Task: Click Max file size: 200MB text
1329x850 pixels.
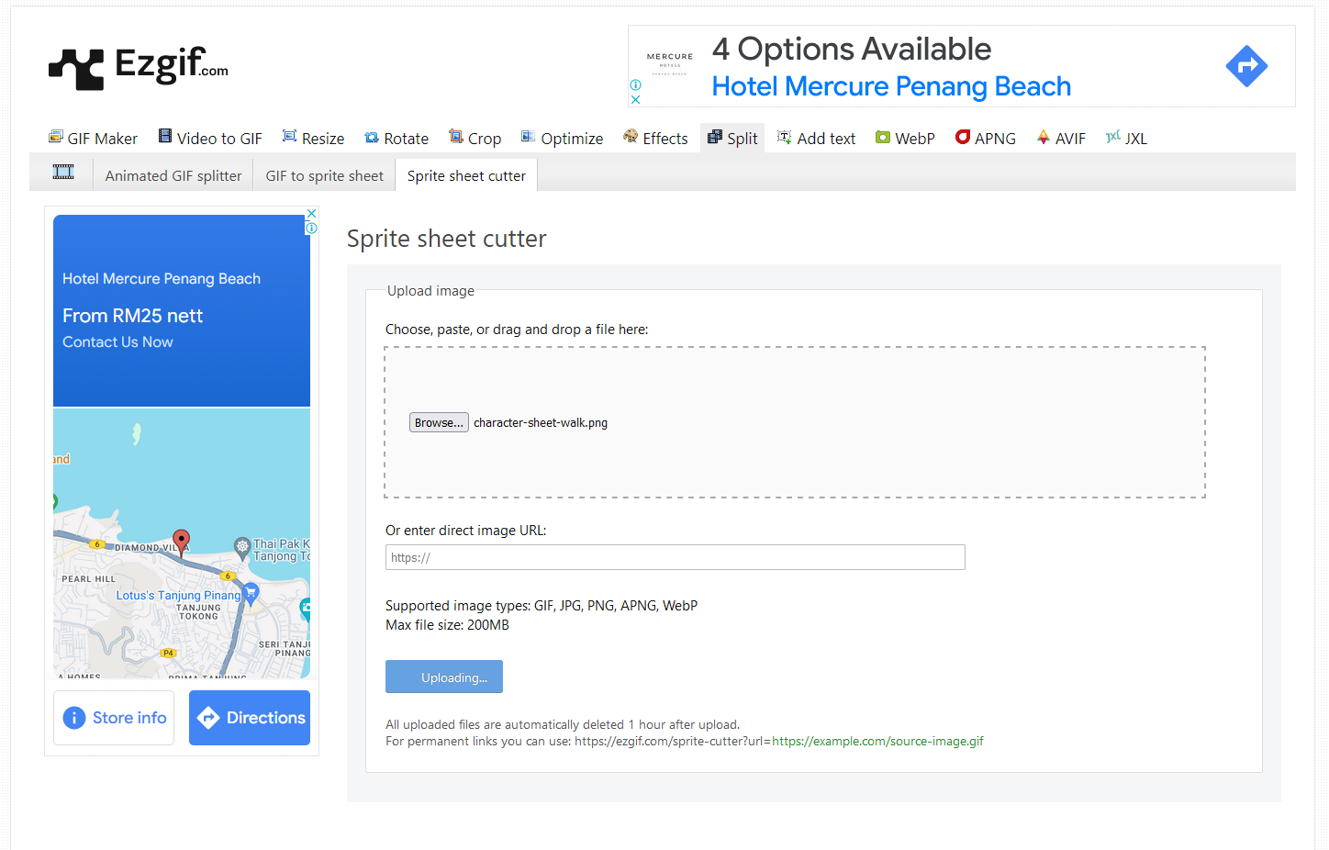Action: coord(447,625)
